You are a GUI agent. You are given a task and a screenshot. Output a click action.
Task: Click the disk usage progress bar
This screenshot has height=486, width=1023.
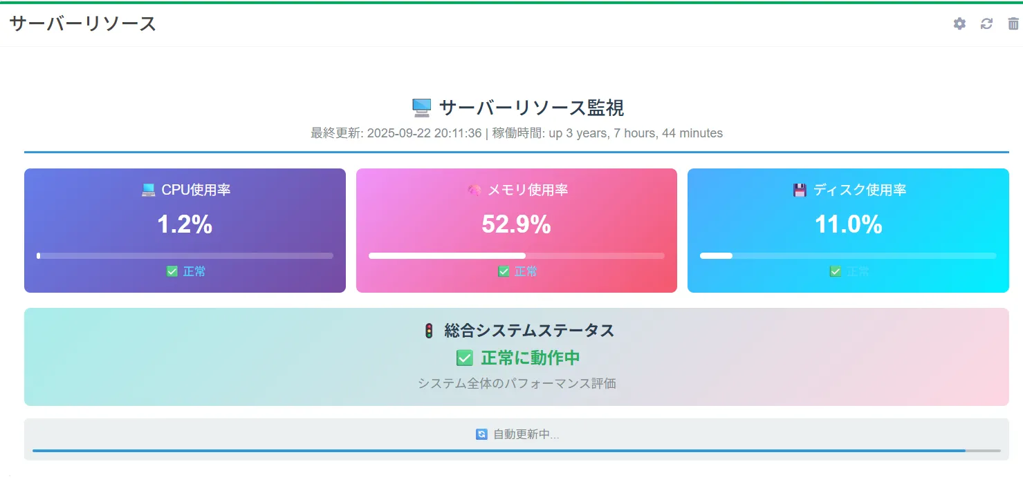848,255
